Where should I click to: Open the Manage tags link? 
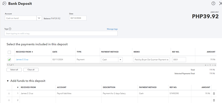(112, 29)
